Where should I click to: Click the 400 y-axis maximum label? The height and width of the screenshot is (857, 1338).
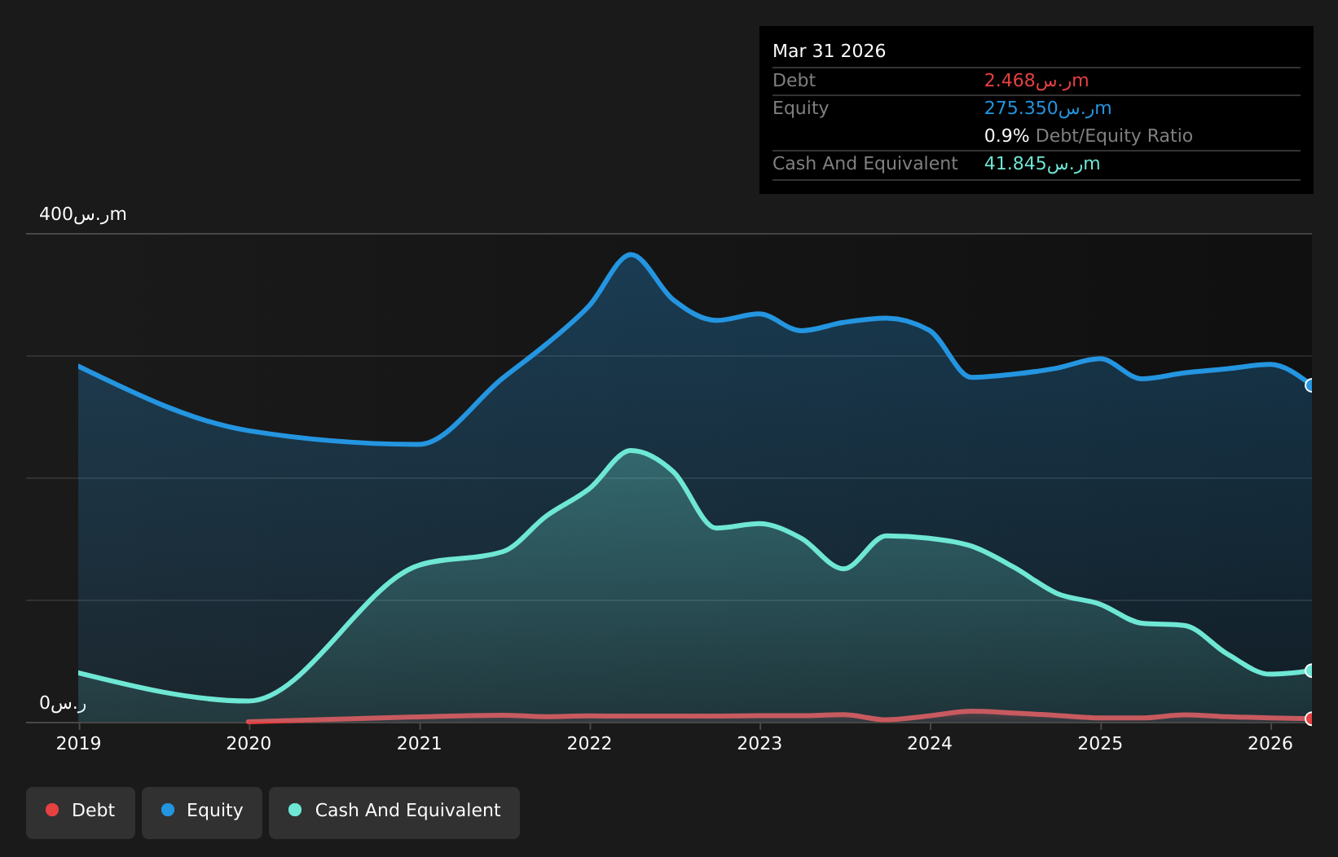[83, 214]
